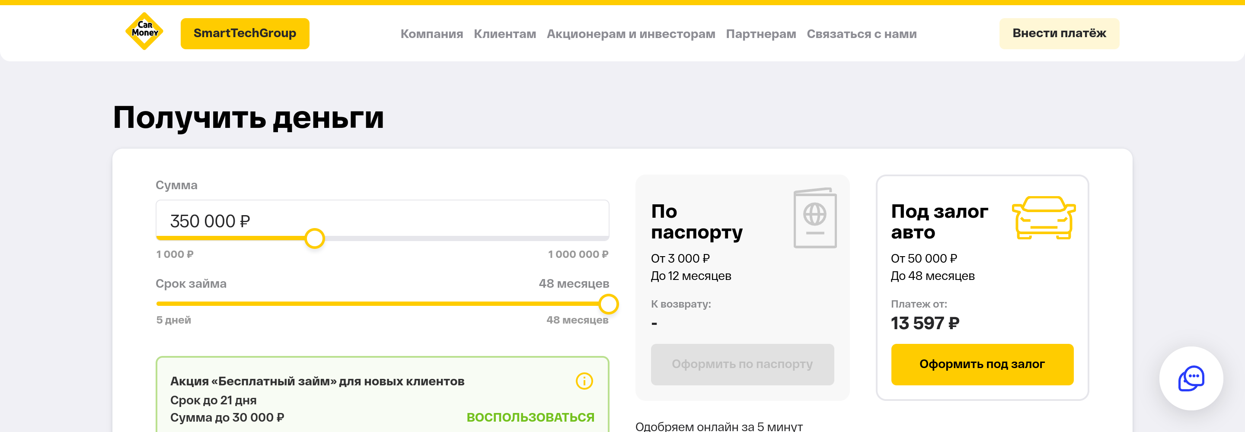Open the Партнерам menu

(x=761, y=34)
